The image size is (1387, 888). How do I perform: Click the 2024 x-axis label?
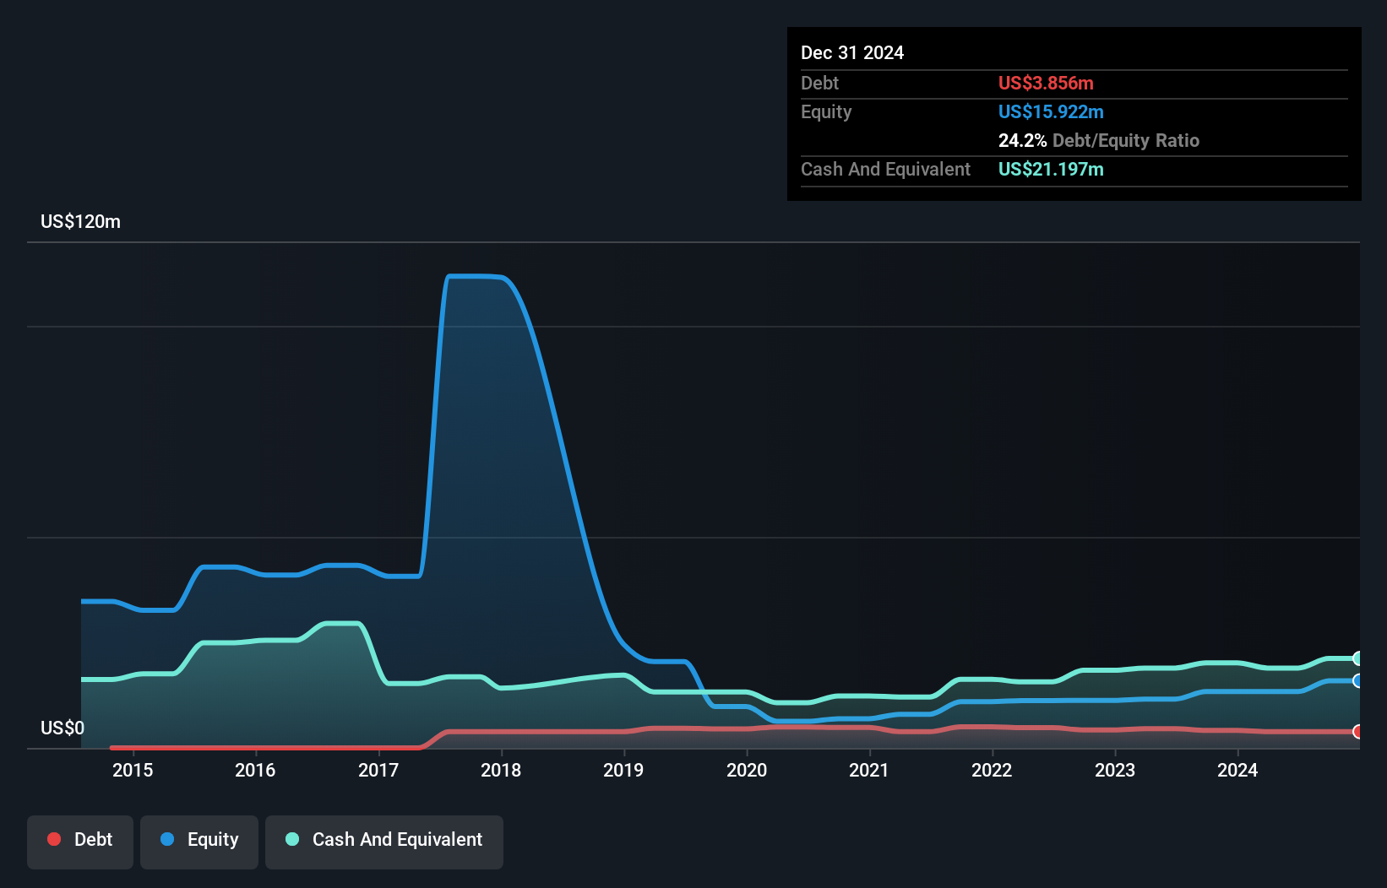1237,770
